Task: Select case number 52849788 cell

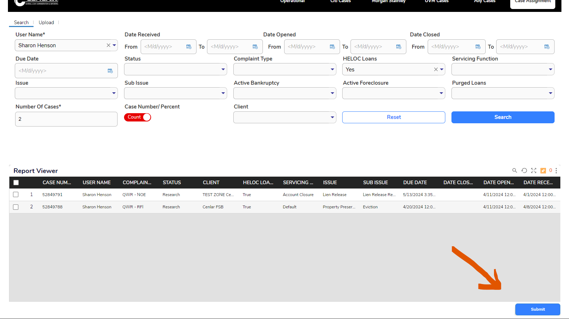Action: point(52,207)
